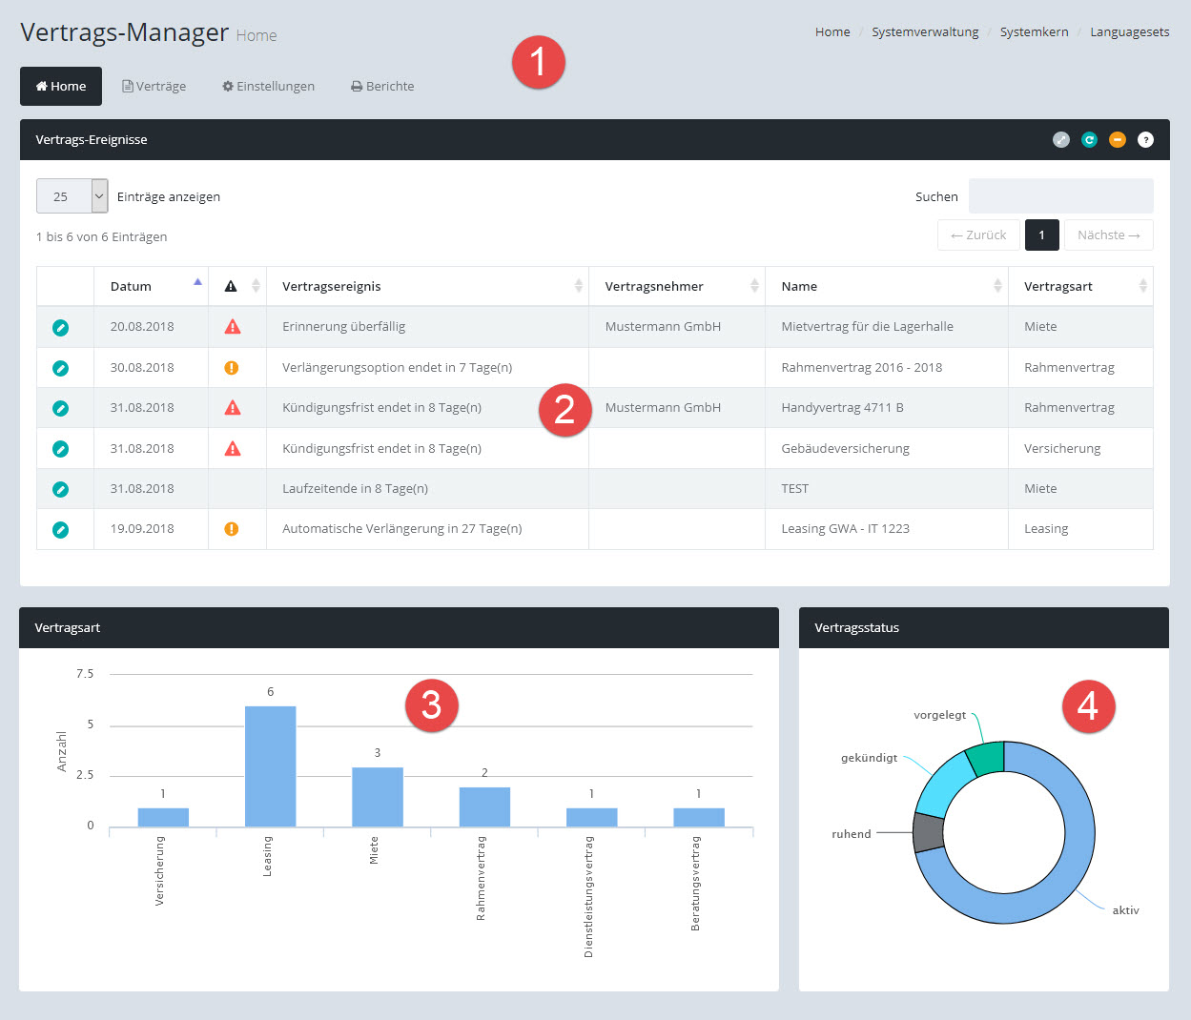
Task: Sort table by Datum column
Action: click(x=131, y=287)
